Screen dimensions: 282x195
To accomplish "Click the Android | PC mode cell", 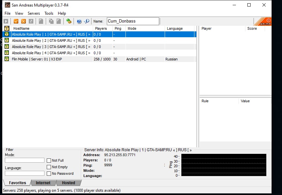I will pos(136,59).
